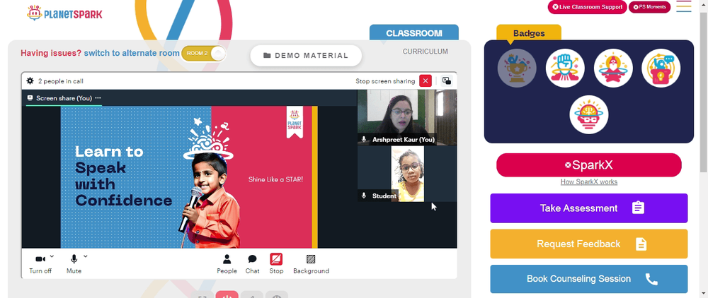The image size is (708, 298).
Task: Click the picture-in-picture icon beside stop sharing
Action: tap(447, 81)
